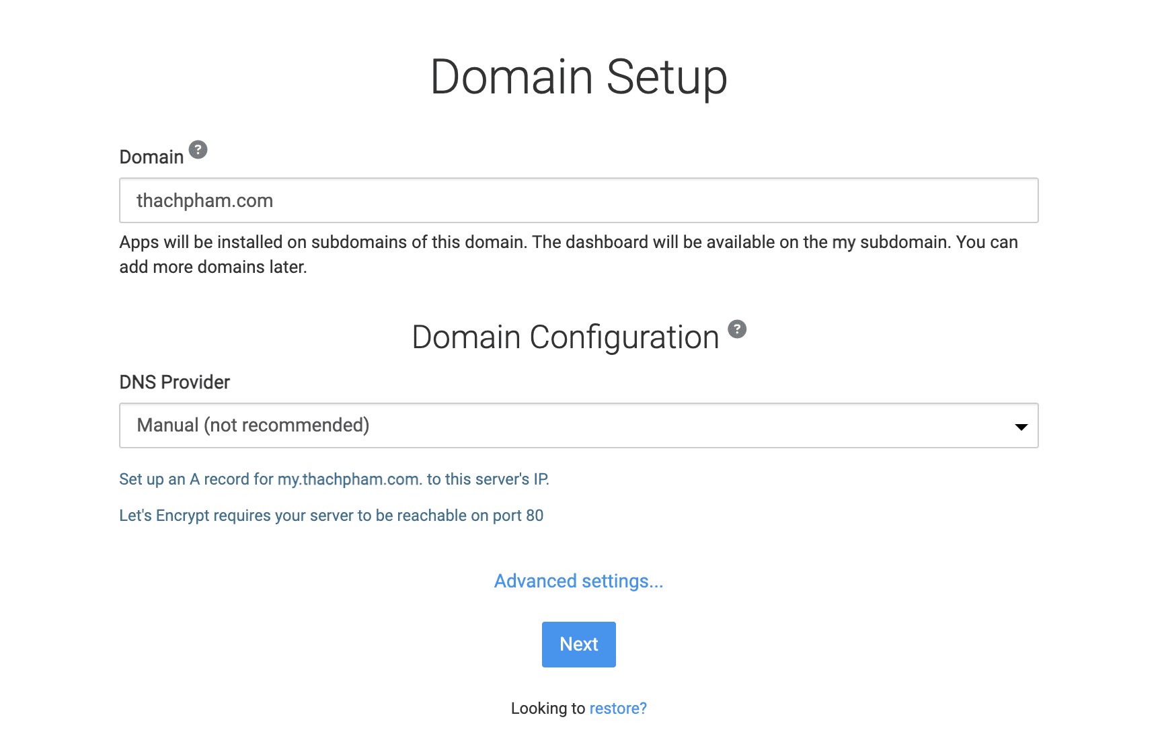Click the DNS Provider dropdown caret arrow

click(x=1021, y=427)
